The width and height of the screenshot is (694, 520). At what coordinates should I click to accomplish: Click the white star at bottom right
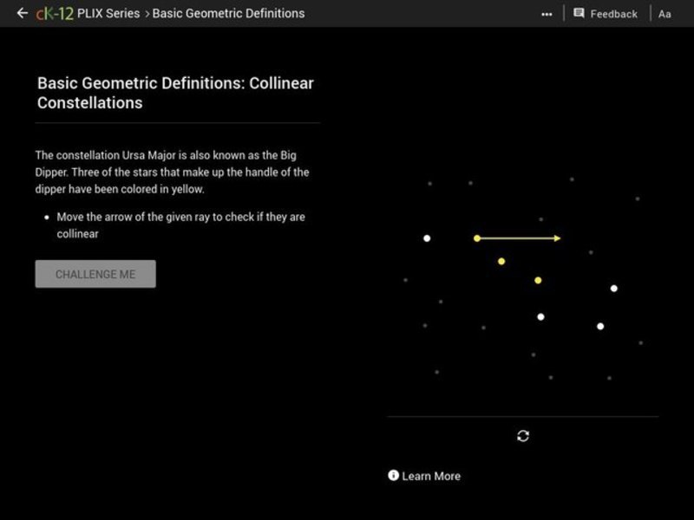coord(599,325)
